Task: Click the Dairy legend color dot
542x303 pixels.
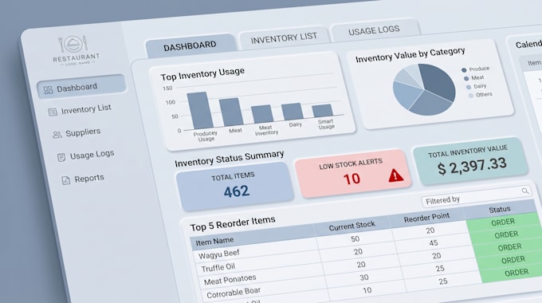Action: tap(469, 87)
